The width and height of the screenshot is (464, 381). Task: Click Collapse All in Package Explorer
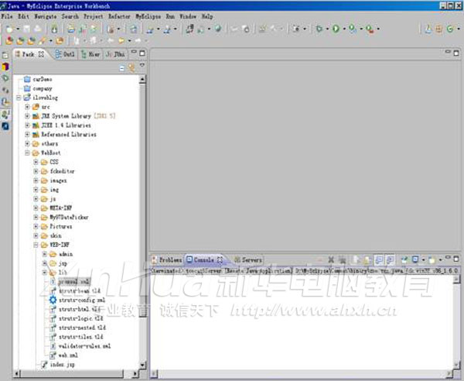[x=122, y=67]
